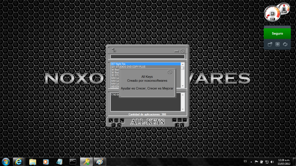This screenshot has height=166, width=296.
Task: Select the ABVEN list entry
Action: click(x=115, y=87)
